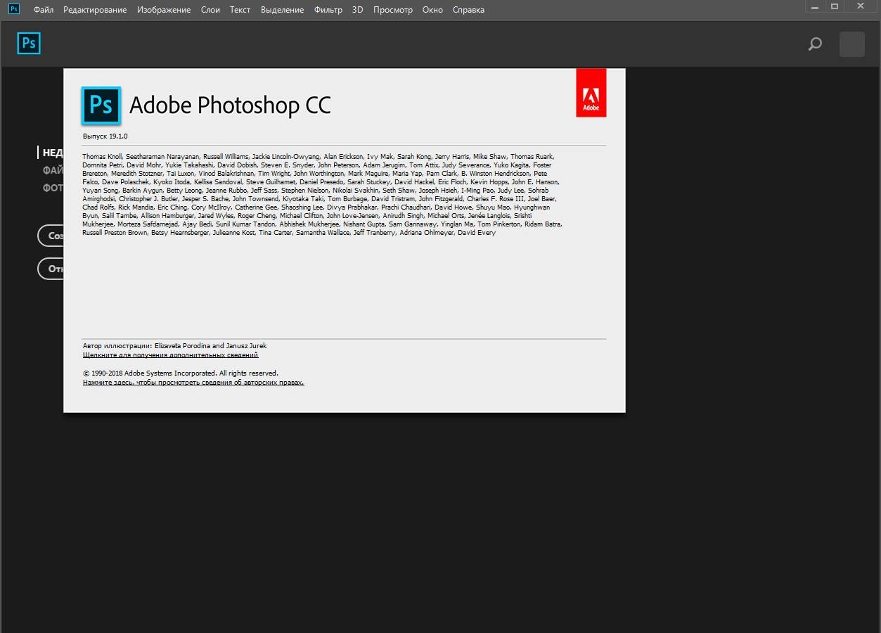The height and width of the screenshot is (633, 881).
Task: Open the Справка menu
Action: [x=468, y=10]
